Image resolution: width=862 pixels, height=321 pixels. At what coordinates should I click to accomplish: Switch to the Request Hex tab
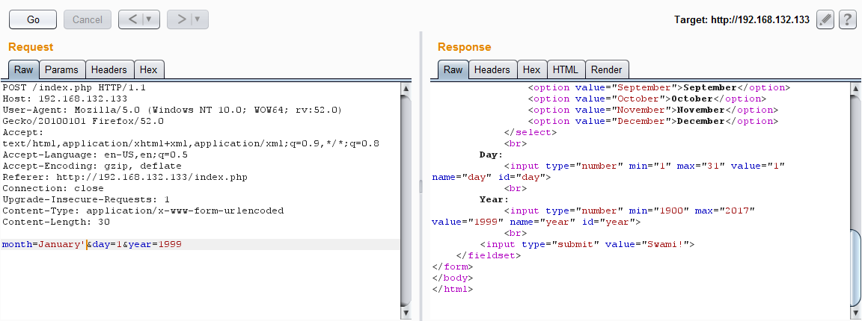(148, 69)
